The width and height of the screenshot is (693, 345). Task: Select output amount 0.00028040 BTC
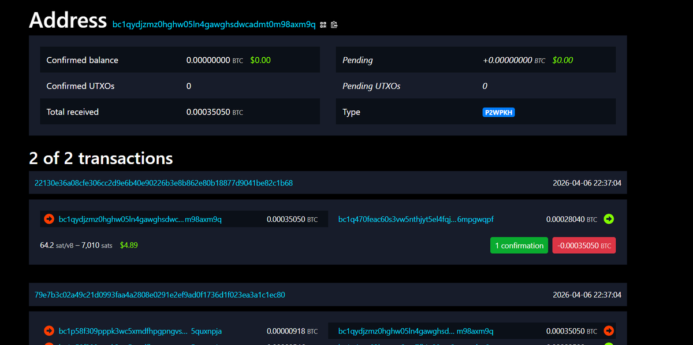coord(572,220)
